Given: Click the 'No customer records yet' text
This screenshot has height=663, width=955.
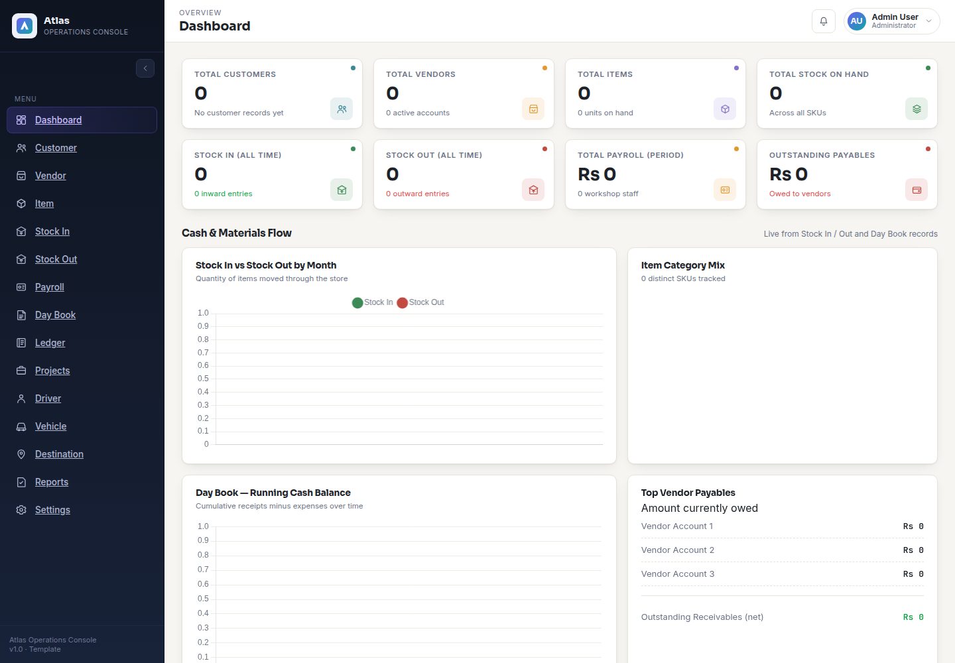Looking at the screenshot, I should point(239,113).
